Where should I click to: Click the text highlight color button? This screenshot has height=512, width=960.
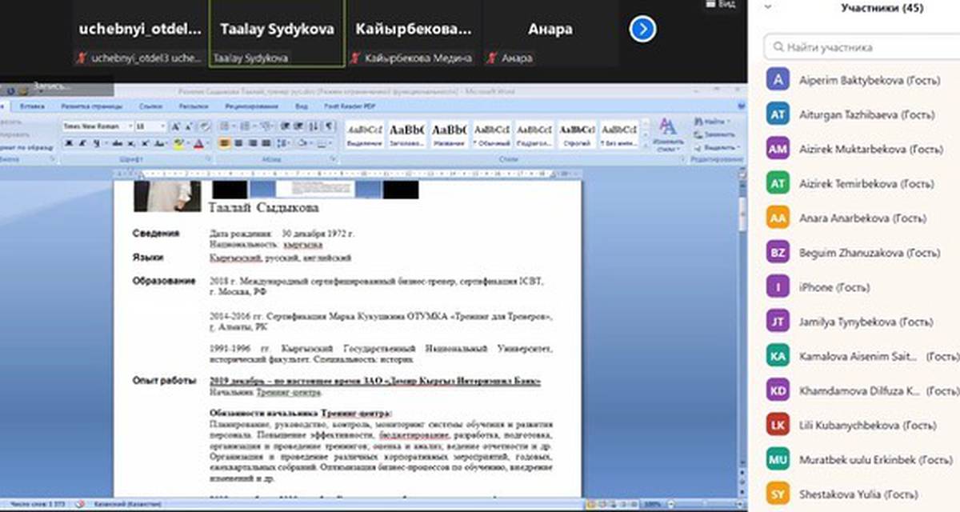click(x=179, y=143)
